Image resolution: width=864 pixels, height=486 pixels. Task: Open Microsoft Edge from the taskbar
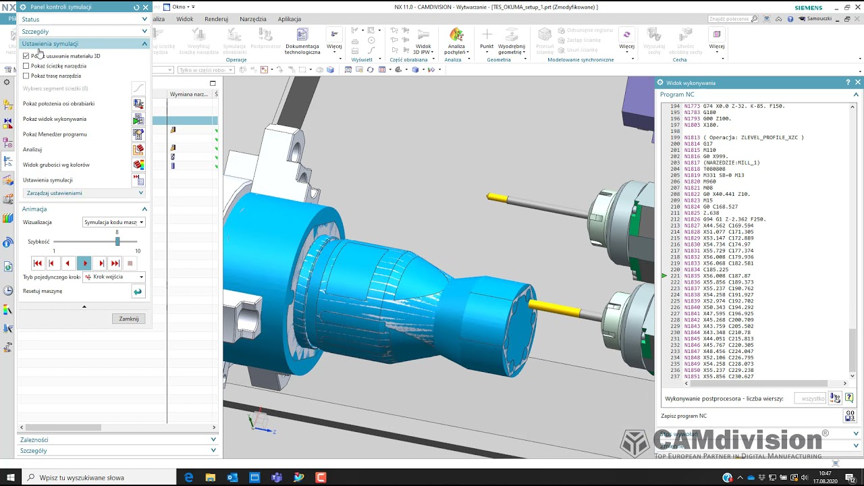click(189, 478)
